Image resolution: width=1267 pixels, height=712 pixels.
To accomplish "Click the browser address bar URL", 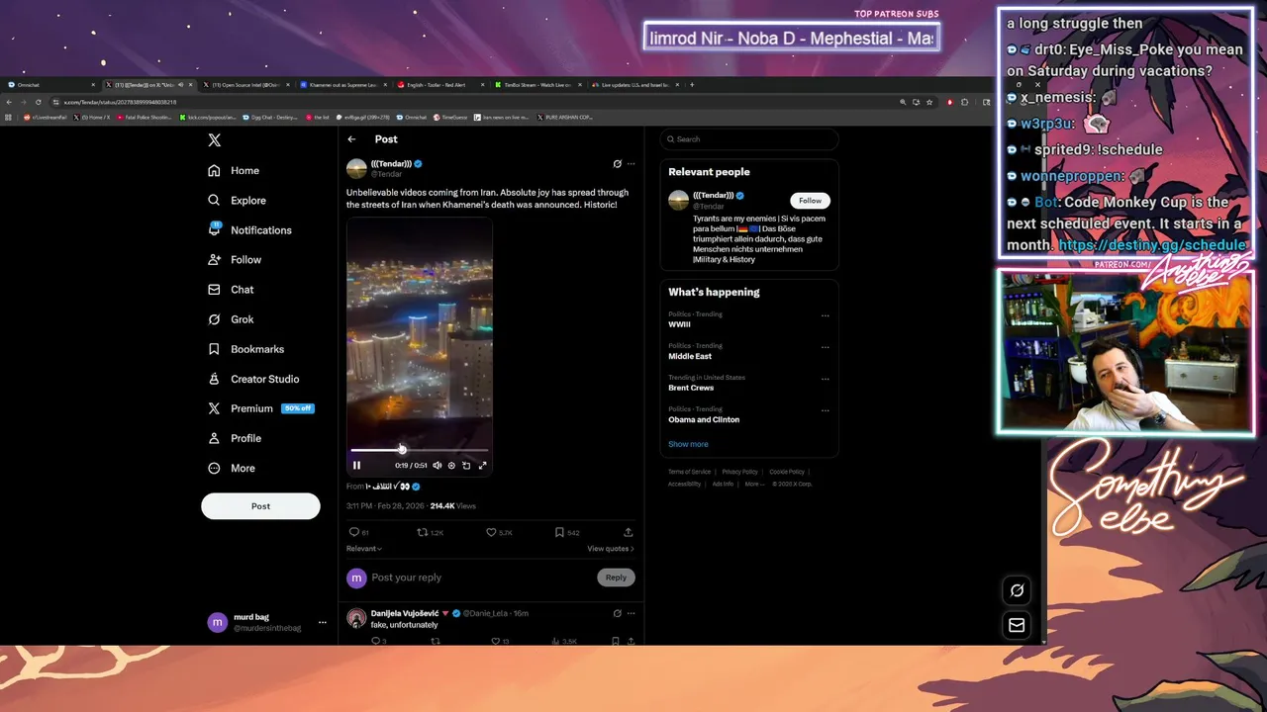I will tap(121, 102).
